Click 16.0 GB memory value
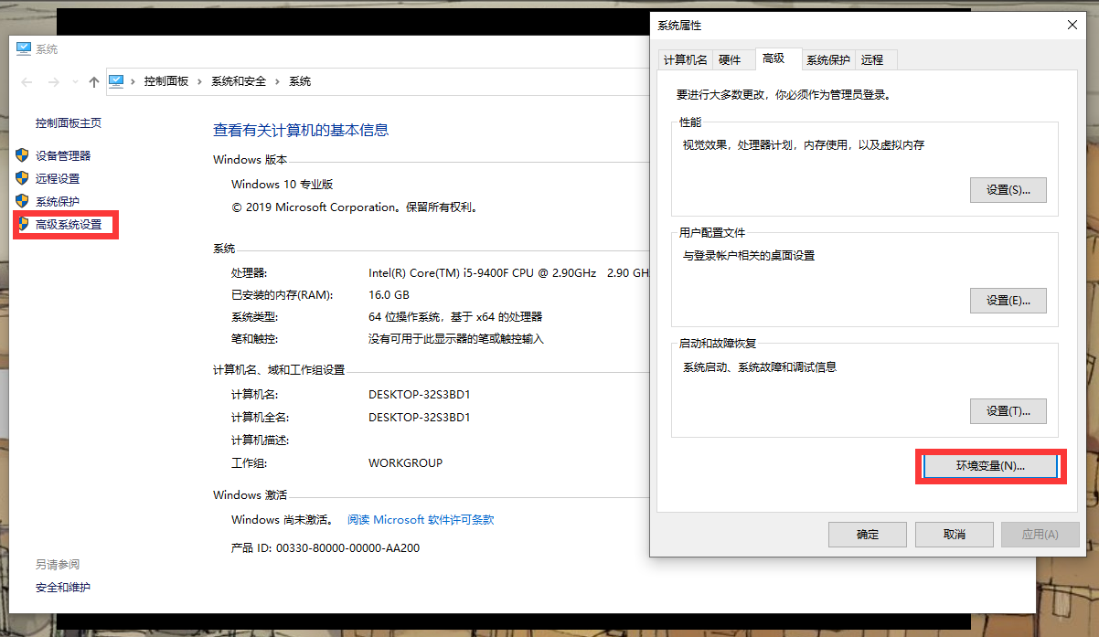 click(x=389, y=294)
